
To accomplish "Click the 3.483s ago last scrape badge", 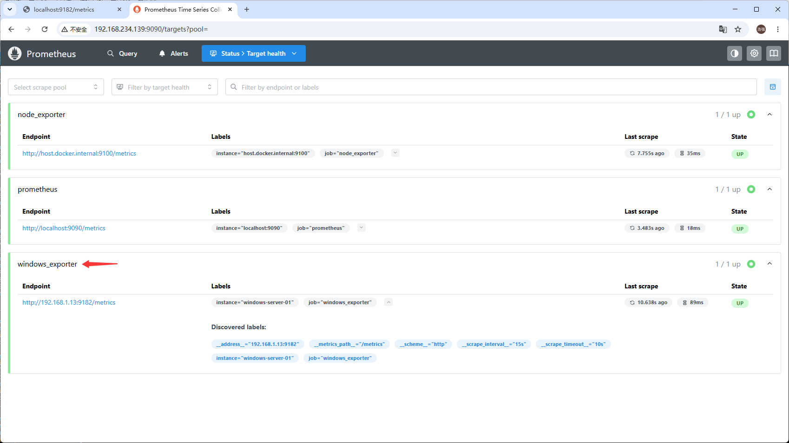I will 647,228.
